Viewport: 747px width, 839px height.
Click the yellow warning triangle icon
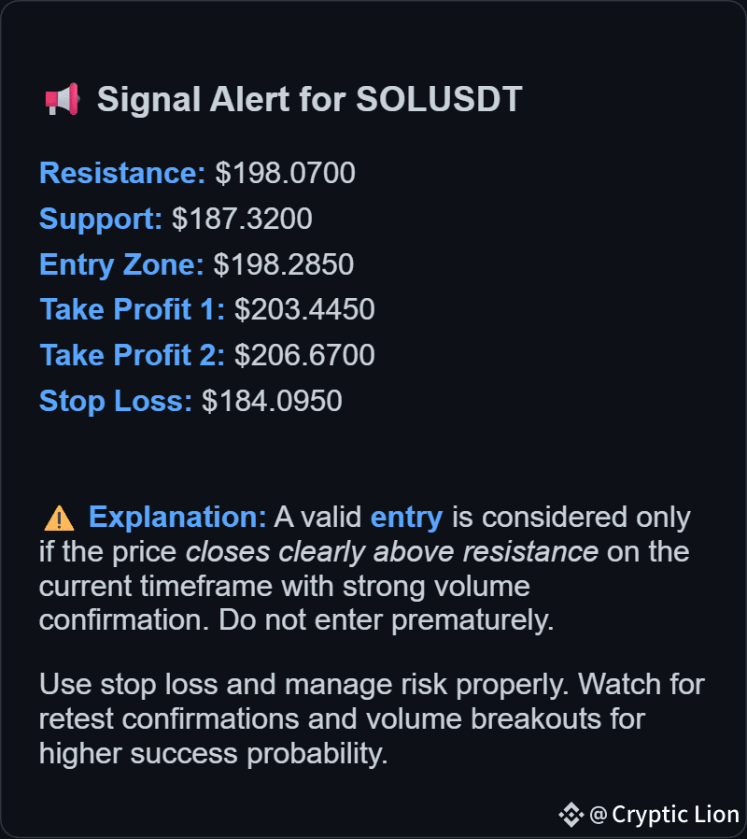(59, 518)
